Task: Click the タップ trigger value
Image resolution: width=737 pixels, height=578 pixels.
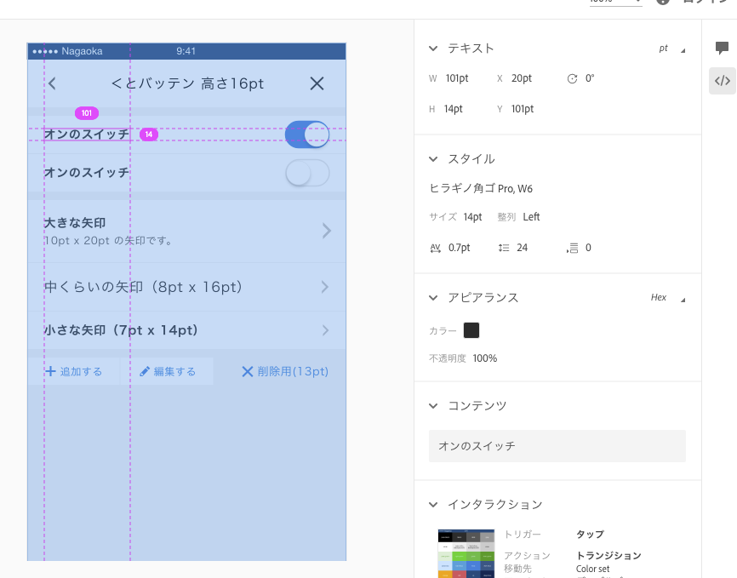Action: [590, 535]
